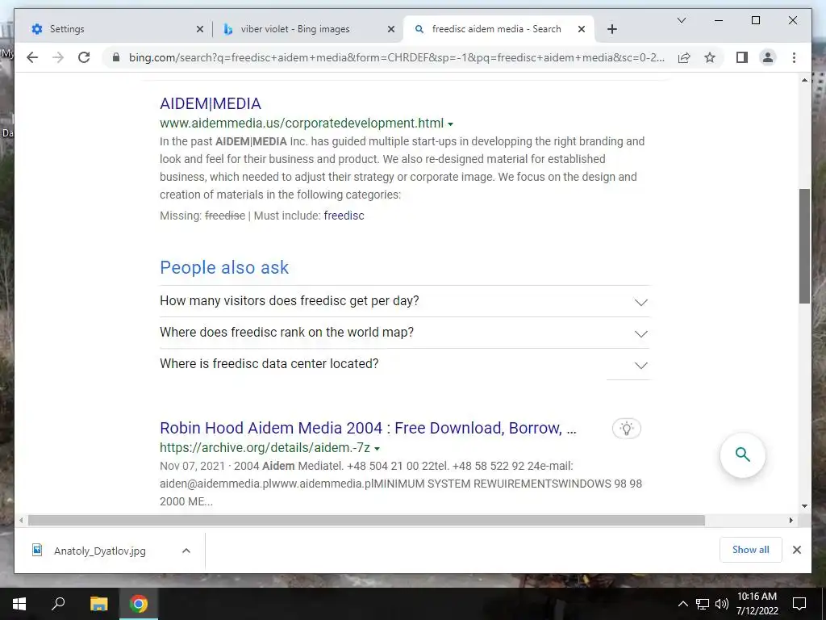
Task: Click the Chrome taskbar icon
Action: 139,604
